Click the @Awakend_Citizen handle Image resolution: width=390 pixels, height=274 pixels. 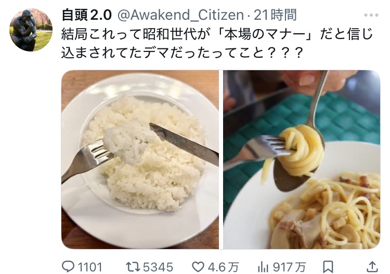click(180, 15)
